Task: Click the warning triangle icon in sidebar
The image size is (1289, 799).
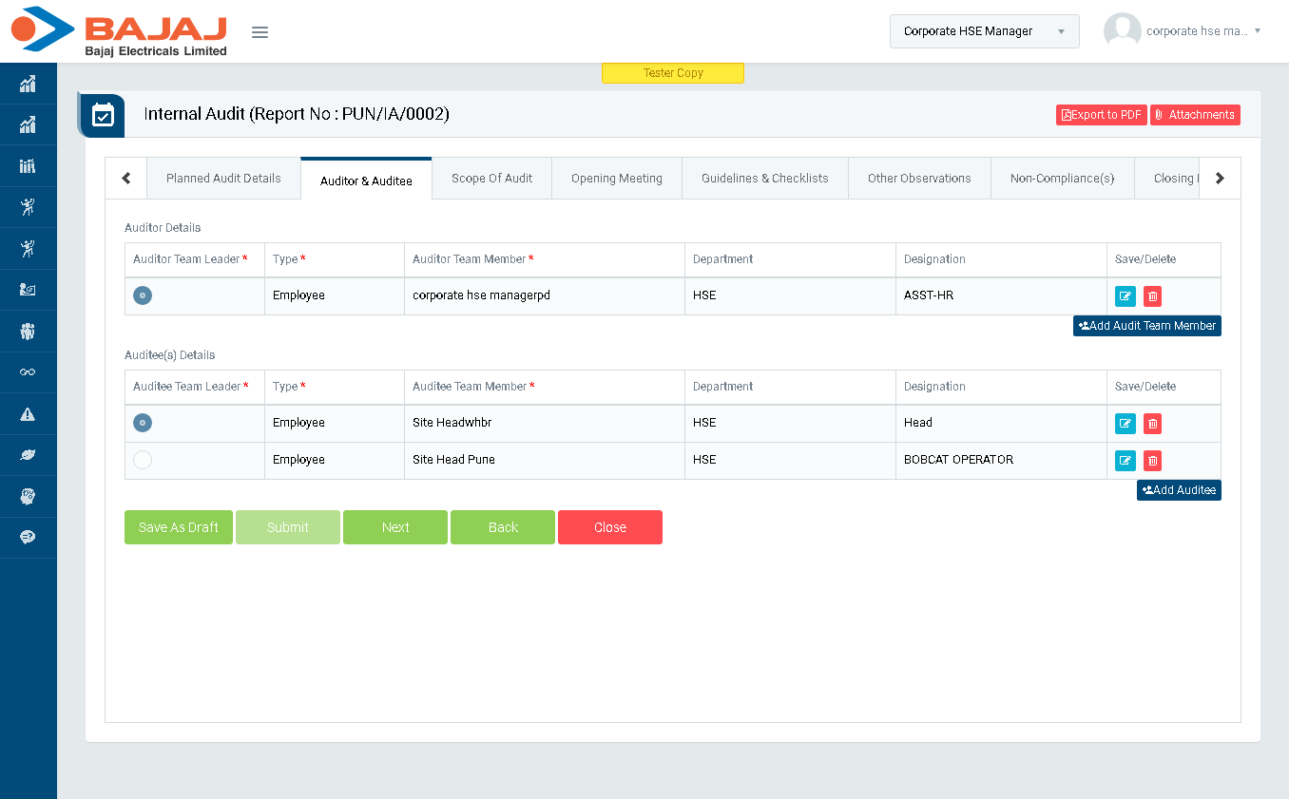Action: point(28,414)
